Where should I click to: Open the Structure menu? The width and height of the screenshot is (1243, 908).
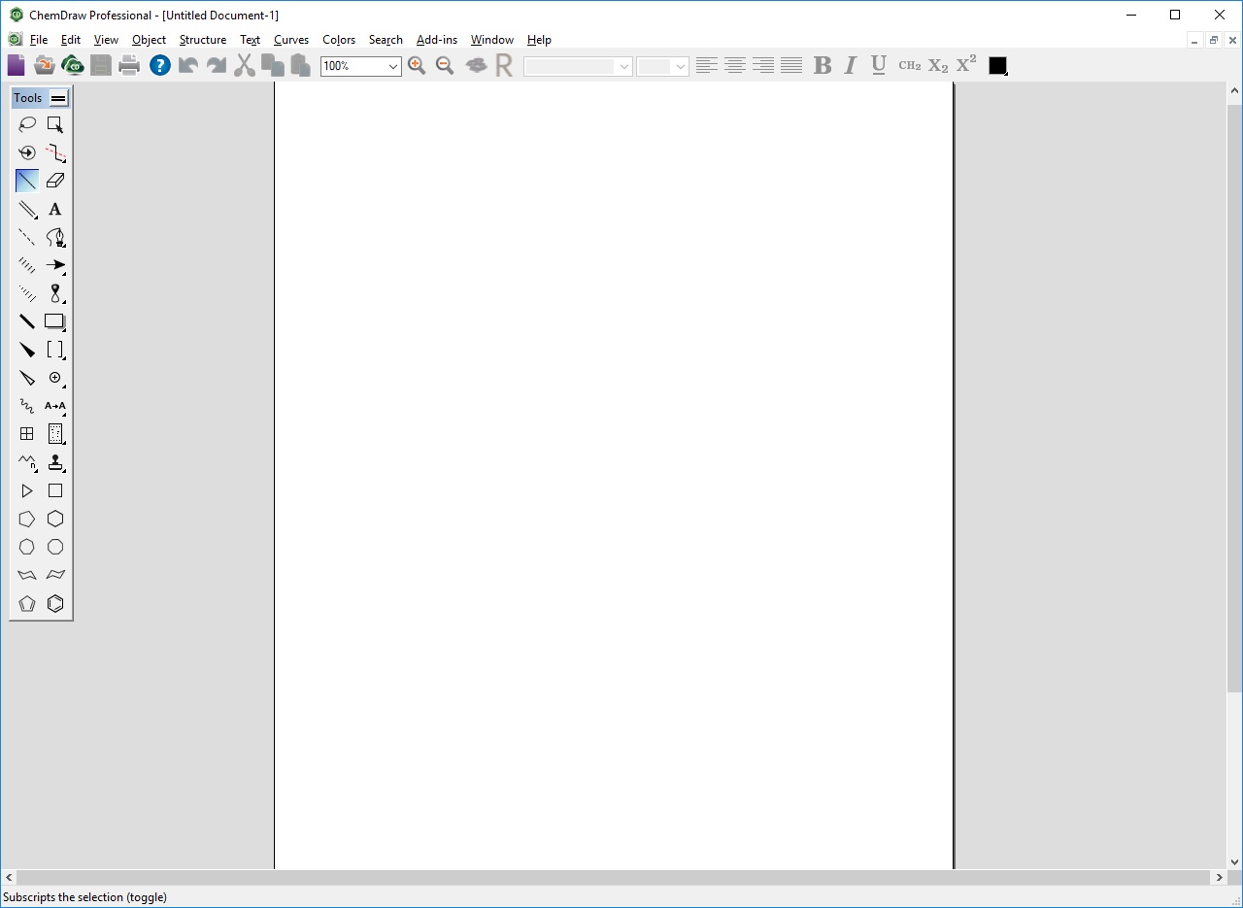[x=203, y=40]
